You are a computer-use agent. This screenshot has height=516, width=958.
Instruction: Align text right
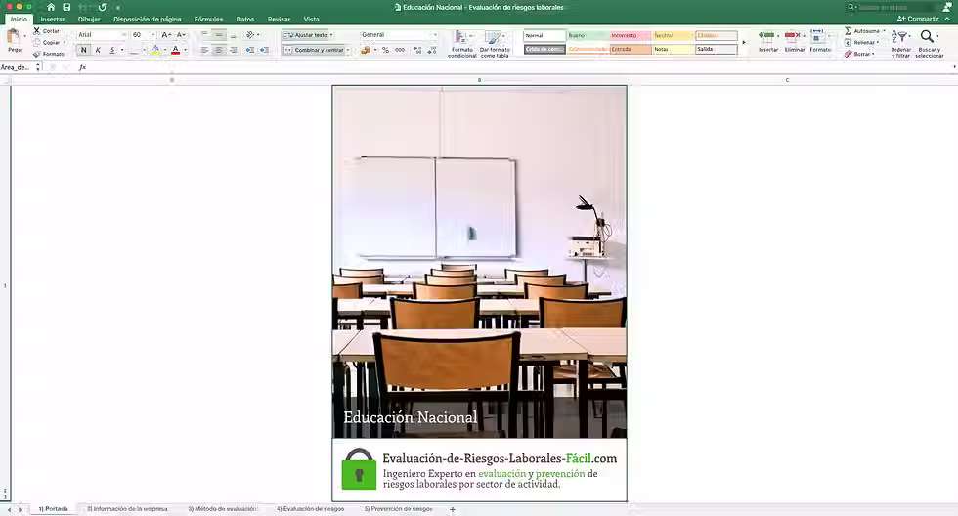click(x=233, y=50)
